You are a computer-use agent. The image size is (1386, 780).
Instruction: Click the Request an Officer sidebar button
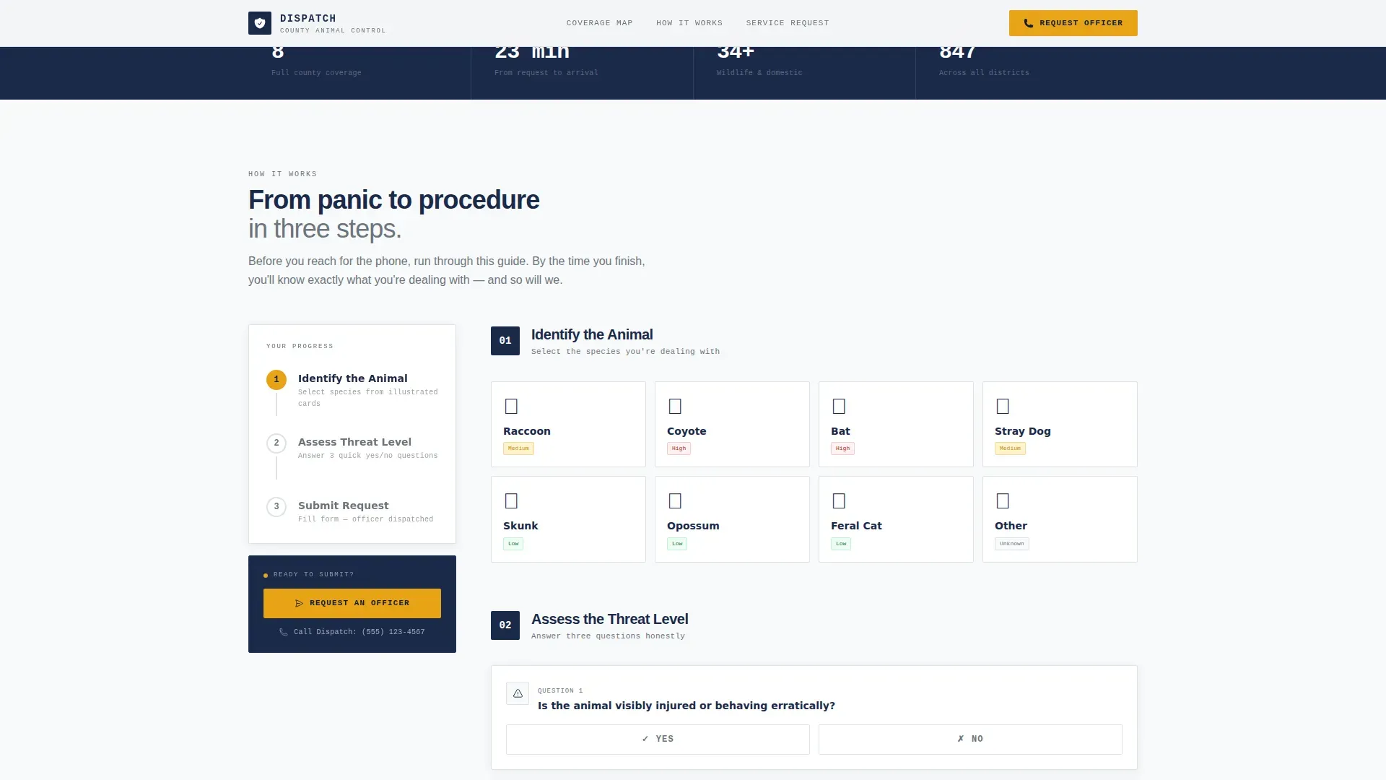click(352, 603)
